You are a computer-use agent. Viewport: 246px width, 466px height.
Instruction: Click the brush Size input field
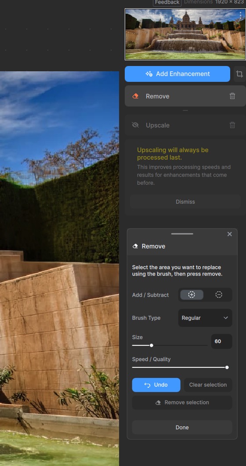click(x=222, y=341)
